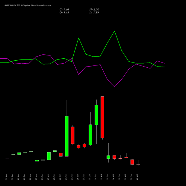Viewport: 186px width, 186px height.
Task: Select the tallest red candle for 02 Feb
Action: (x=102, y=117)
